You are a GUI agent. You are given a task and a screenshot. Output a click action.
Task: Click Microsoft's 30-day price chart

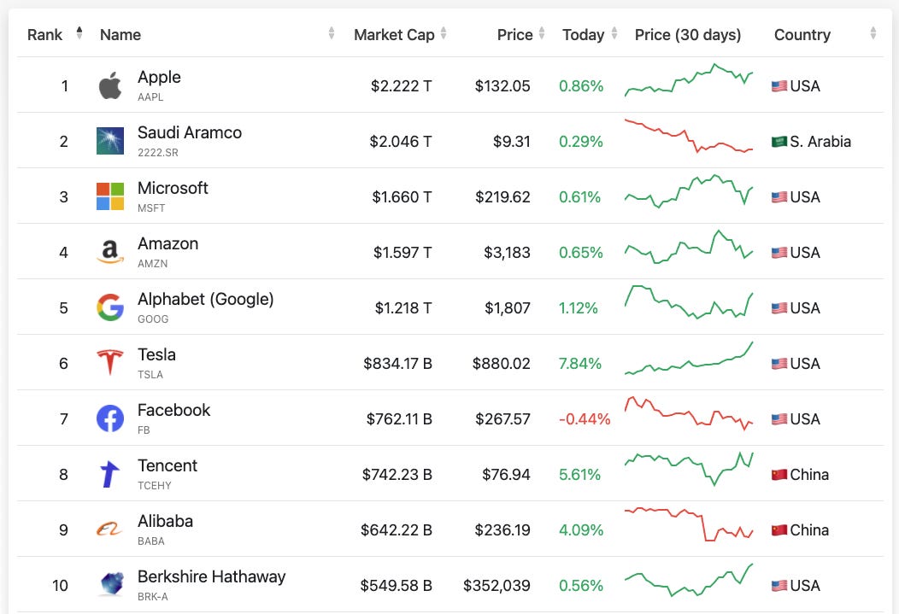pos(689,190)
